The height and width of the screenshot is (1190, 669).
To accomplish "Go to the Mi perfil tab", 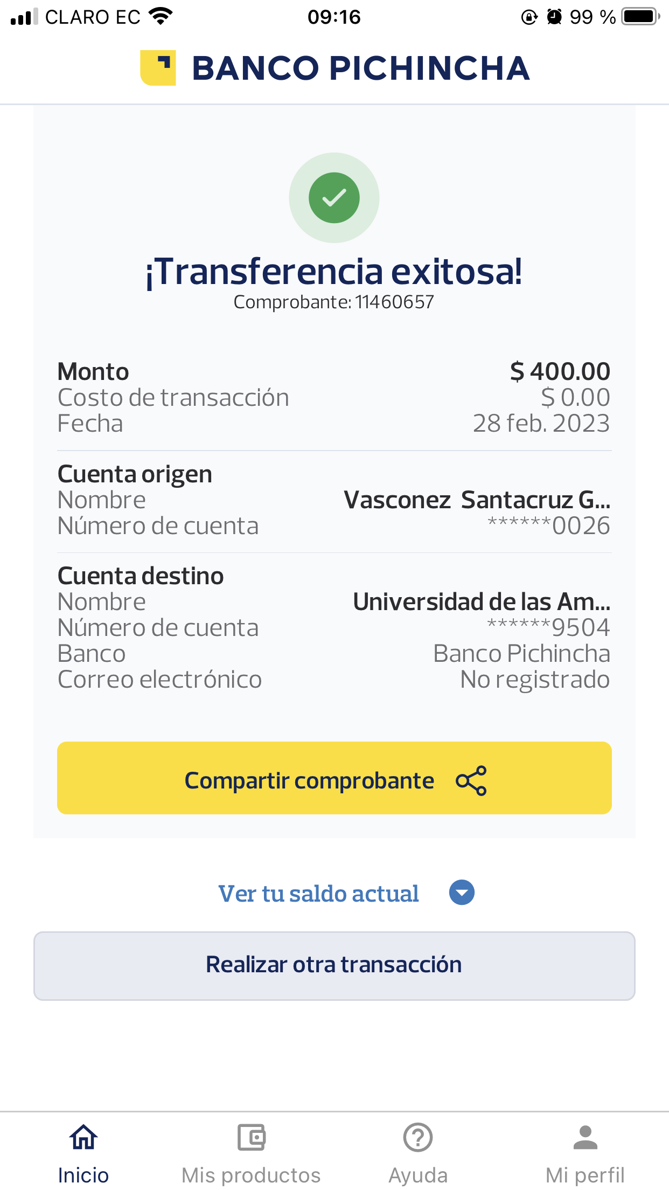I will tap(585, 1175).
